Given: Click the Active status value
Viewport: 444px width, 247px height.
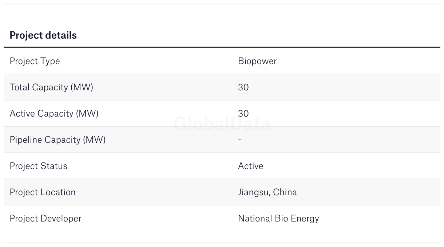Looking at the screenshot, I should [250, 166].
